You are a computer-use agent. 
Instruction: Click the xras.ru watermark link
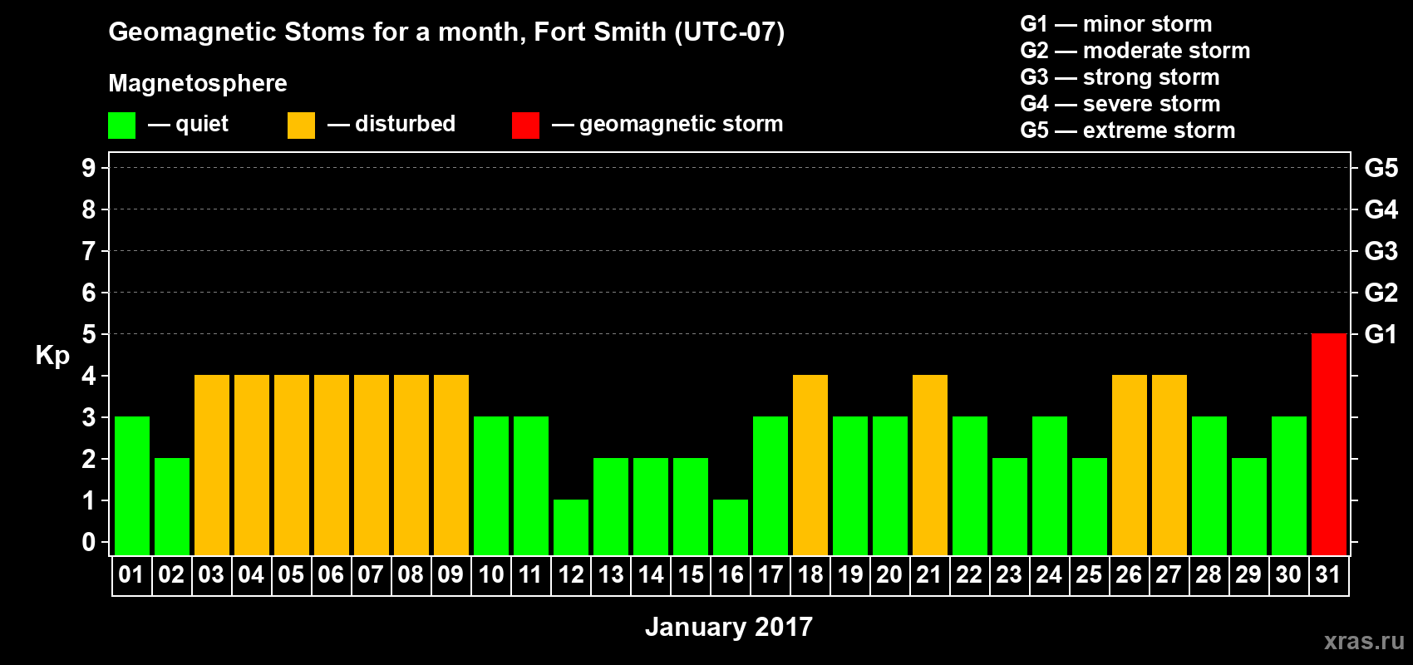[1364, 640]
